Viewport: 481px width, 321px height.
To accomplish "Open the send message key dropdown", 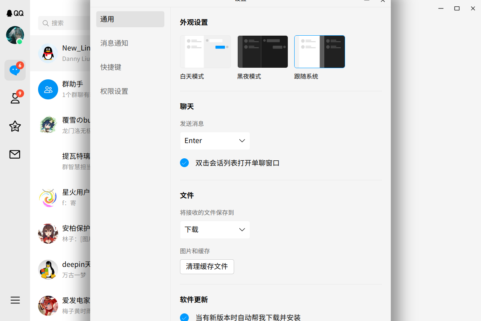I will click(215, 141).
